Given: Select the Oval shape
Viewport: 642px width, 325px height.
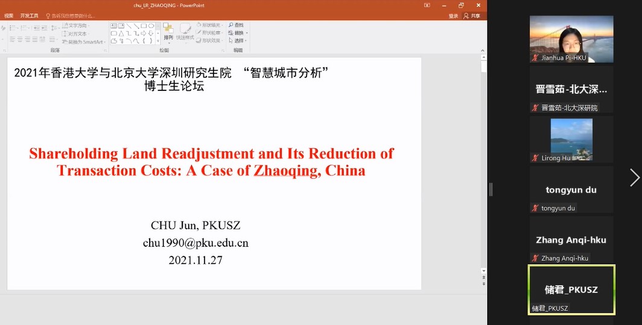Looking at the screenshot, I should pos(151,26).
